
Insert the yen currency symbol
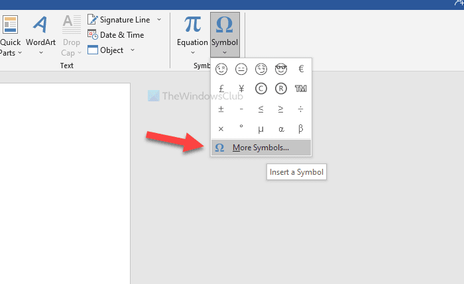(241, 89)
